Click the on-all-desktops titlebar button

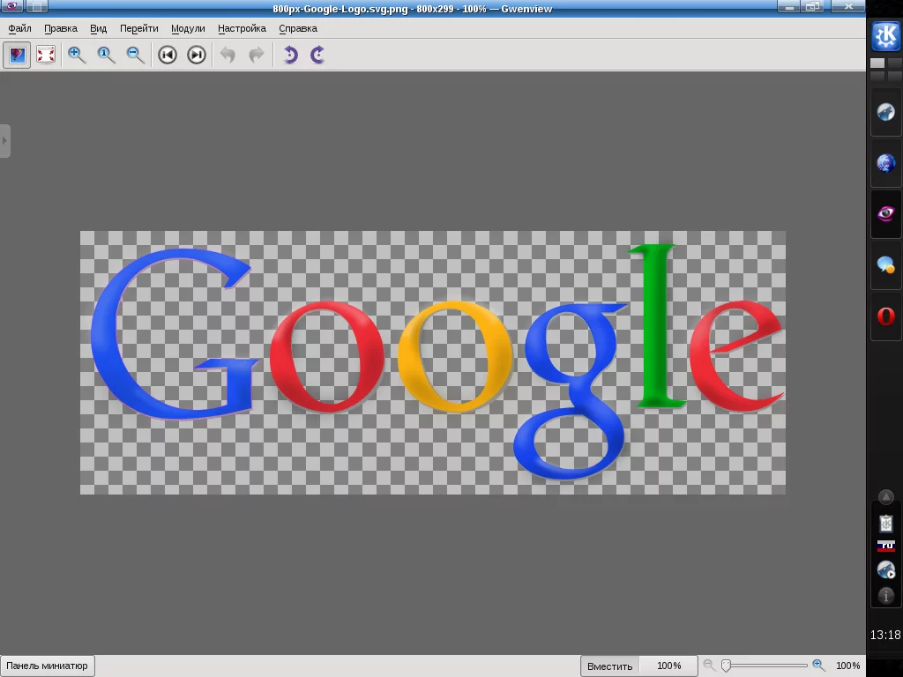click(37, 6)
